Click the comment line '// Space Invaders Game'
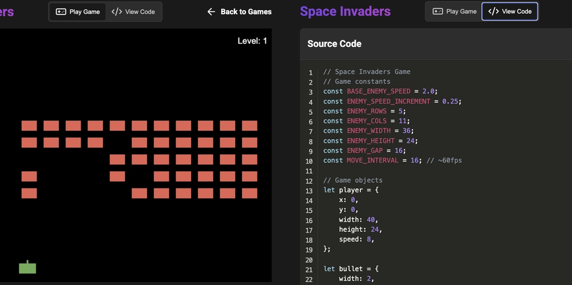572x285 pixels. (367, 72)
